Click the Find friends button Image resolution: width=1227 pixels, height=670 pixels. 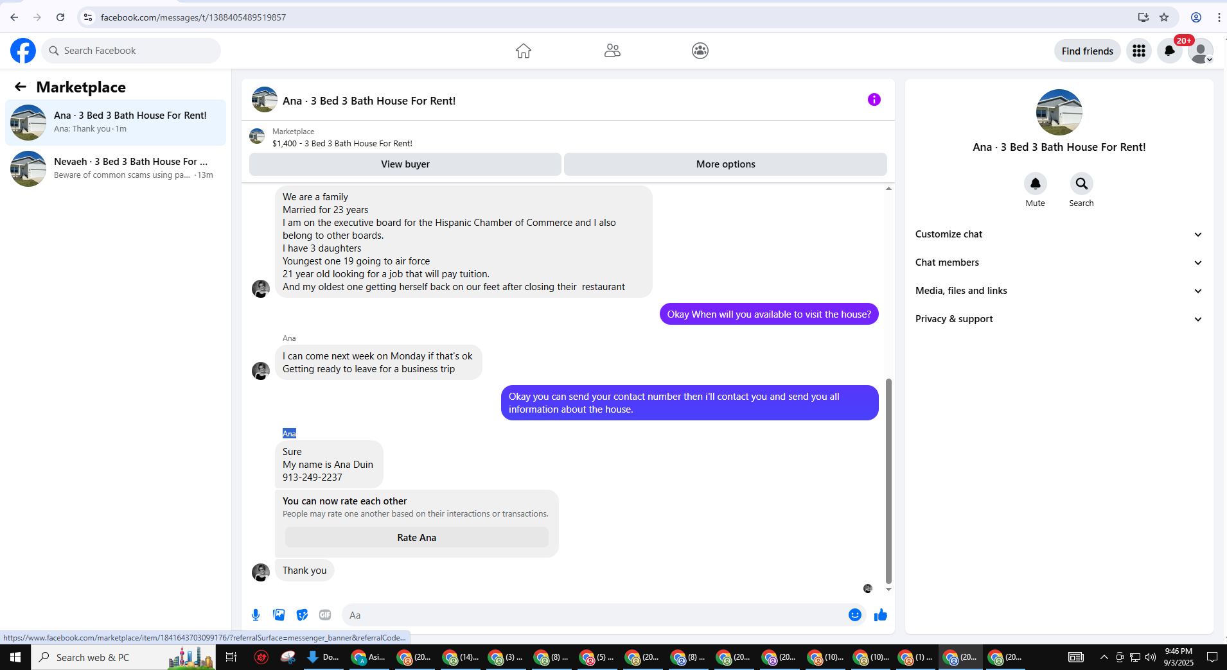pyautogui.click(x=1088, y=51)
